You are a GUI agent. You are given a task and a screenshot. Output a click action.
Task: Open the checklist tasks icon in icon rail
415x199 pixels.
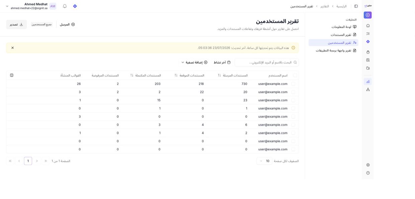368,34
